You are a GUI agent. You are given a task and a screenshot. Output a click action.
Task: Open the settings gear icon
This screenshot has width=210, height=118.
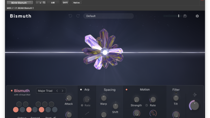[x=197, y=16]
